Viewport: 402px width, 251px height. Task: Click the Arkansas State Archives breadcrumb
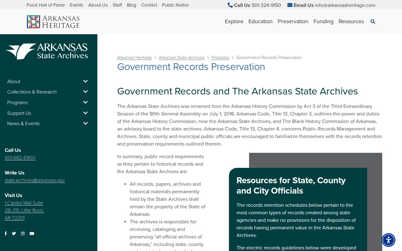(182, 57)
